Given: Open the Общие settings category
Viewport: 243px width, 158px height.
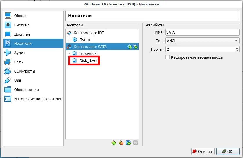Looking at the screenshot, I should 33,16.
